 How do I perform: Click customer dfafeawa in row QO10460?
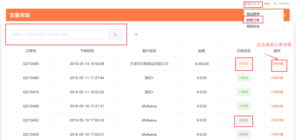pyautogui.click(x=149, y=106)
